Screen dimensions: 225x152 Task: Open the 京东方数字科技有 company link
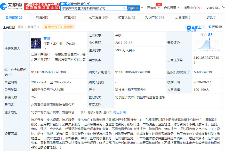(70, 60)
